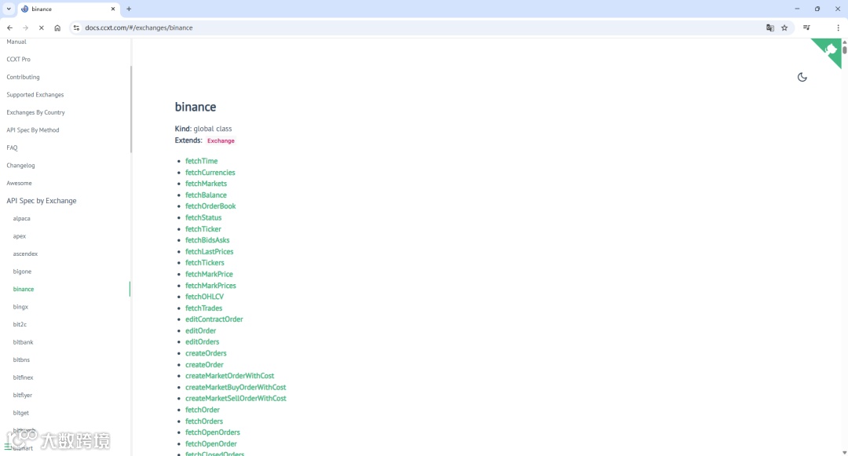Select bit2c in the exchange list
Image resolution: width=848 pixels, height=456 pixels.
[20, 324]
